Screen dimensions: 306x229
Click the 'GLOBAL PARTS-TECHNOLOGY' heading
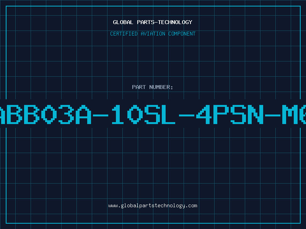coord(153,22)
